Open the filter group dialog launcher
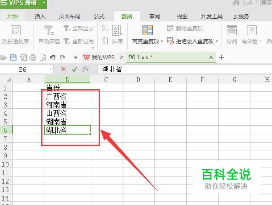The image size is (272, 205). 93,48
